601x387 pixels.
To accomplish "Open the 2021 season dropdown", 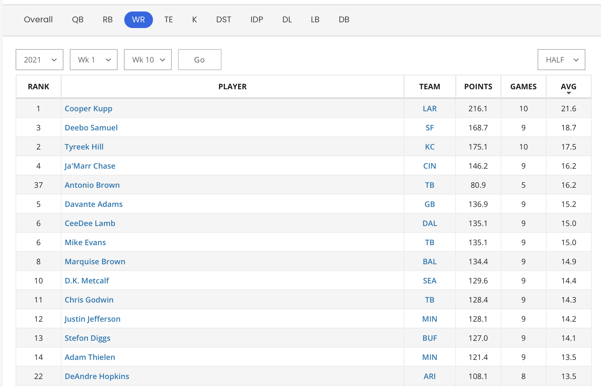I will [40, 60].
